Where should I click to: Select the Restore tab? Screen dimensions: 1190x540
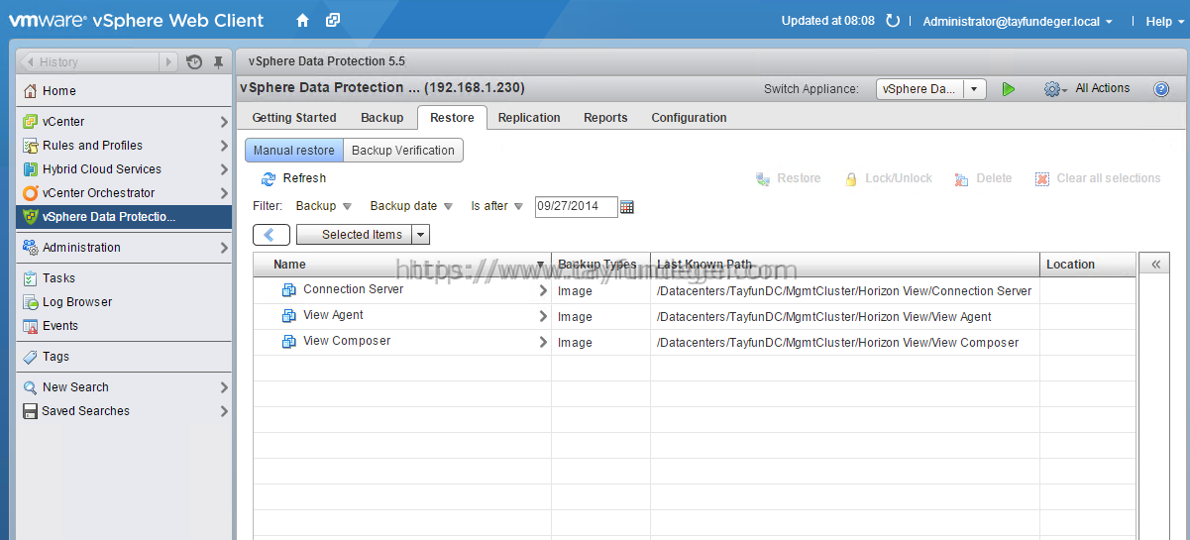tap(452, 118)
